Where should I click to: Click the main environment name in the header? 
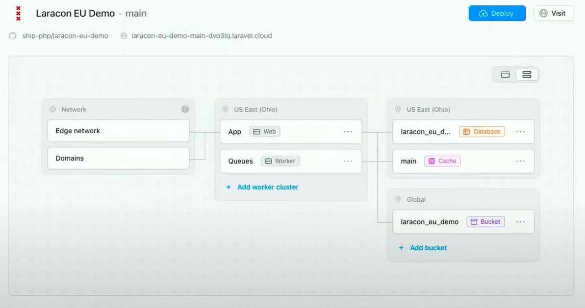tap(136, 13)
